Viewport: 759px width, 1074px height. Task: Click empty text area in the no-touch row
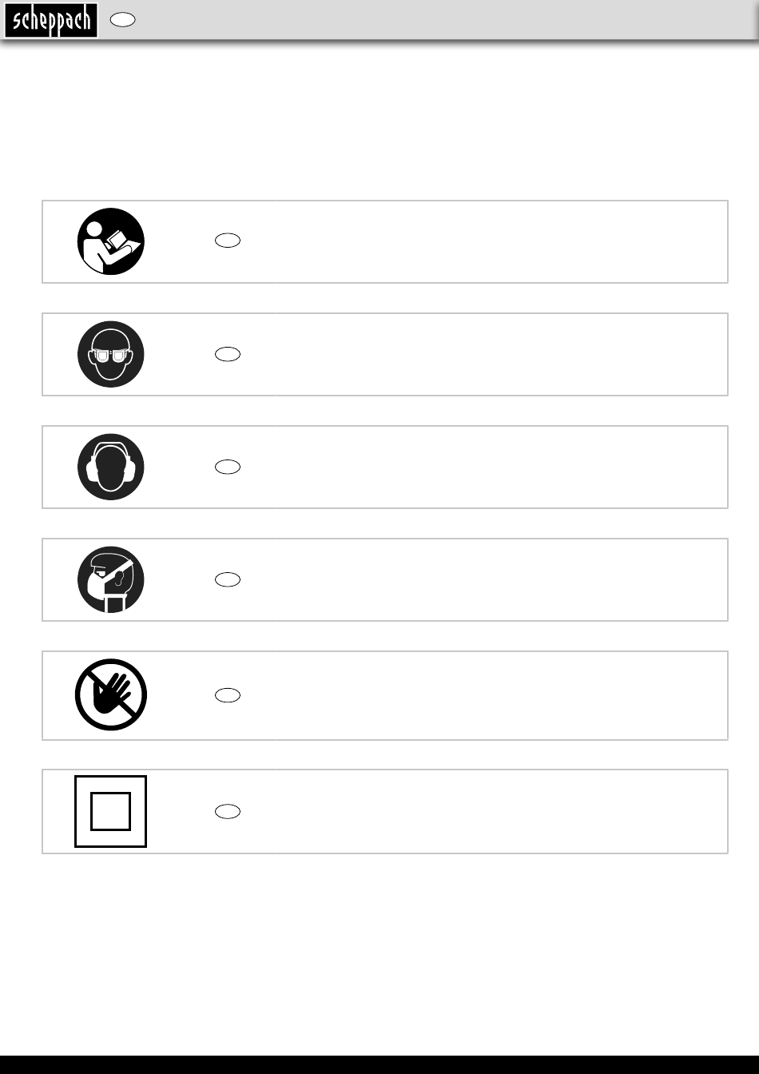479,695
